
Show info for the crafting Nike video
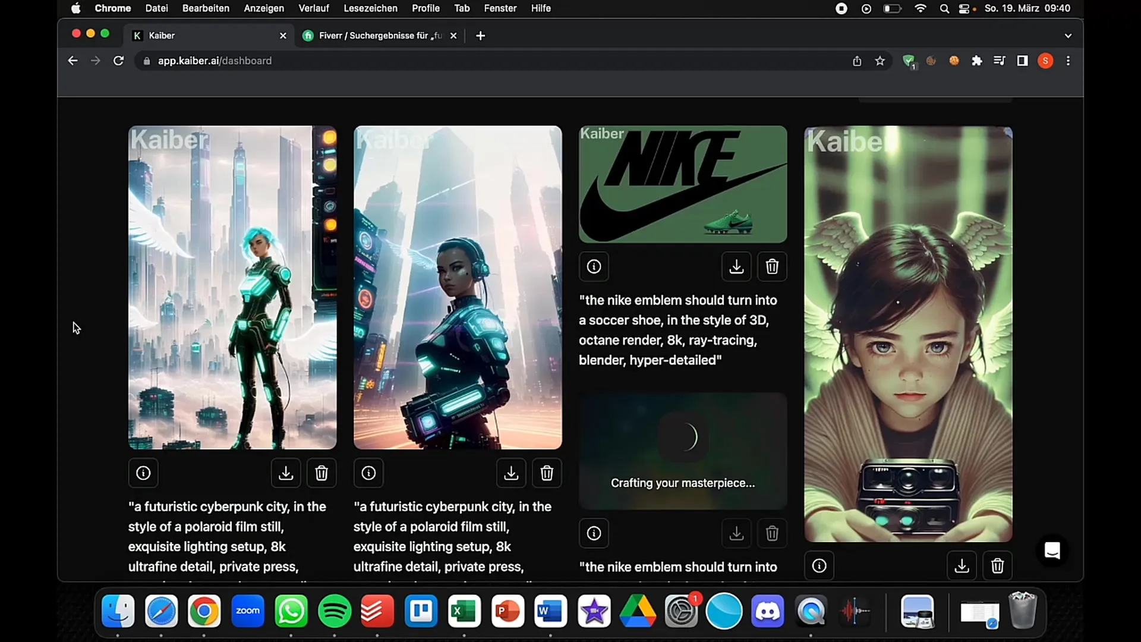(594, 533)
